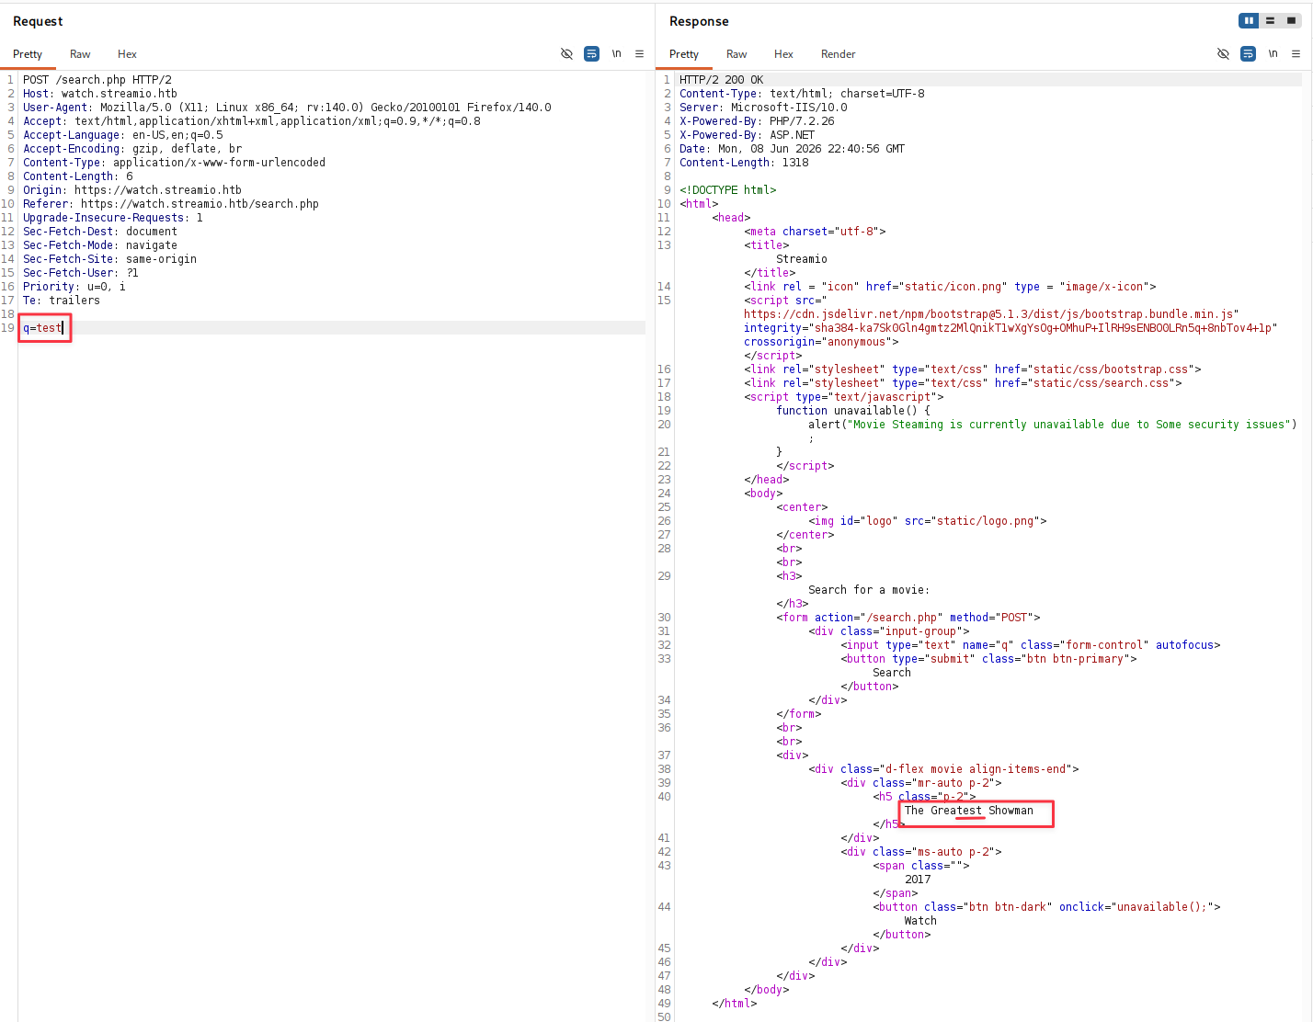The width and height of the screenshot is (1313, 1022).
Task: Click the closing </html> tag line
Action: pyautogui.click(x=735, y=1004)
